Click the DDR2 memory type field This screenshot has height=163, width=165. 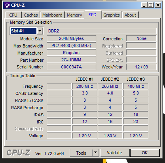click(x=102, y=31)
